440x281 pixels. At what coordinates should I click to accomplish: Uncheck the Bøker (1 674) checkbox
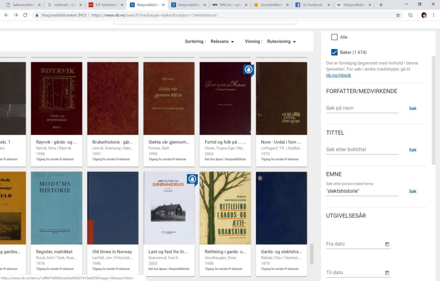point(334,52)
